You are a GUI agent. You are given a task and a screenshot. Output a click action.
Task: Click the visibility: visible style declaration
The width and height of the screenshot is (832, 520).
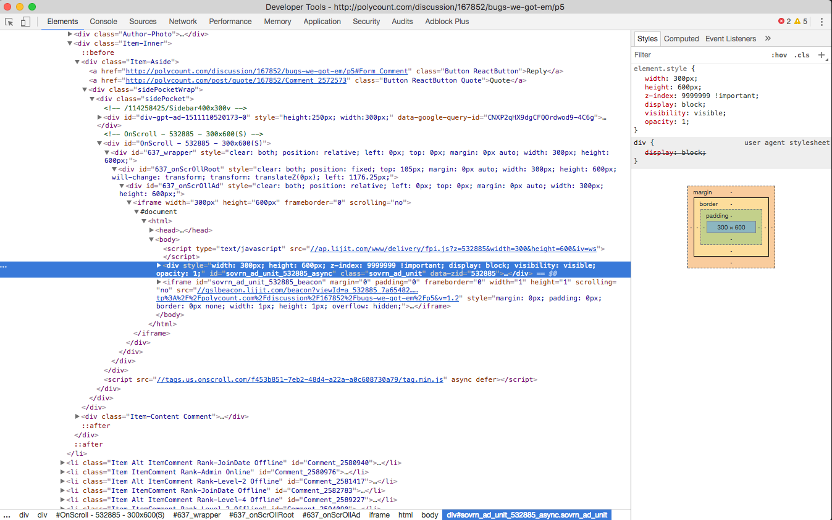686,113
